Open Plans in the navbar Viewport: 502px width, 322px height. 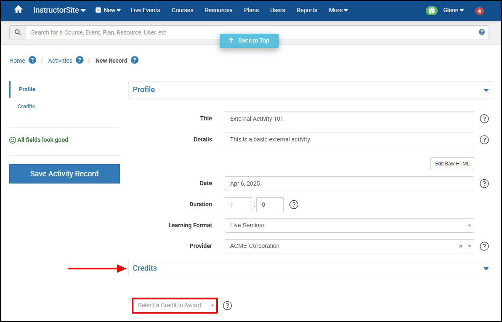[x=251, y=10]
